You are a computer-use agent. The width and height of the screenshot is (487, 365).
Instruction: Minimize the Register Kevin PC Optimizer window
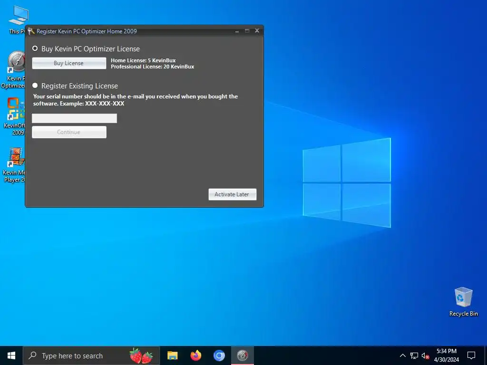click(237, 31)
